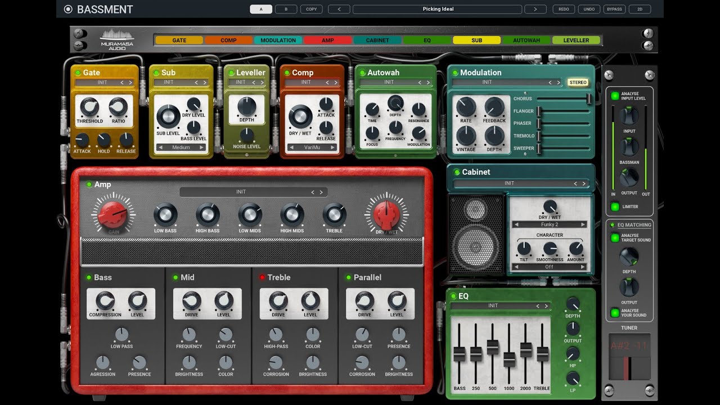The height and width of the screenshot is (405, 720).
Task: Select the Bassman knob in the level panel
Action: pos(629,147)
